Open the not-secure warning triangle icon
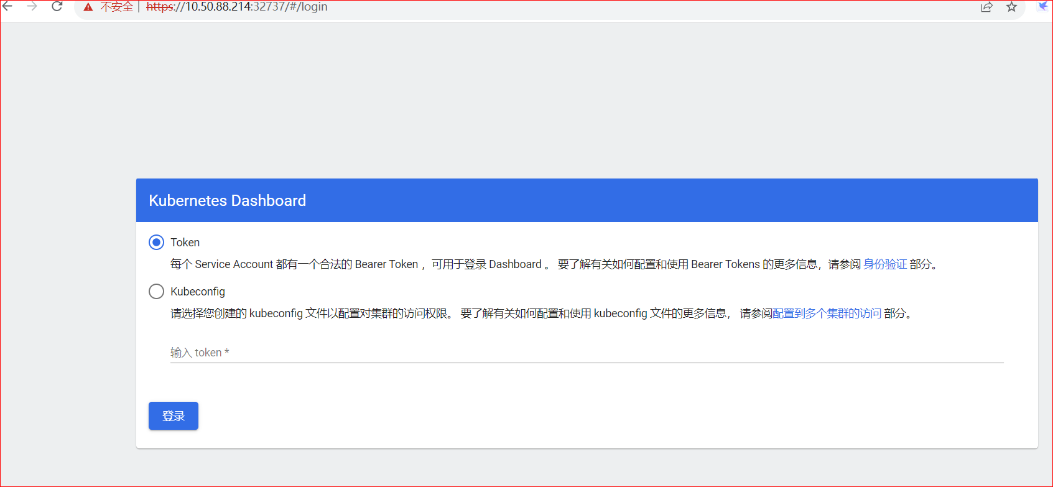The height and width of the screenshot is (487, 1053). [88, 7]
